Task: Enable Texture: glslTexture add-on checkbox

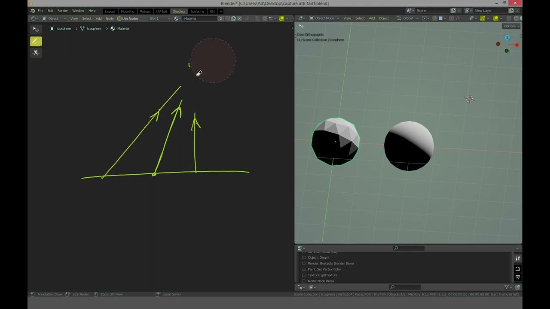Action: 304,275
